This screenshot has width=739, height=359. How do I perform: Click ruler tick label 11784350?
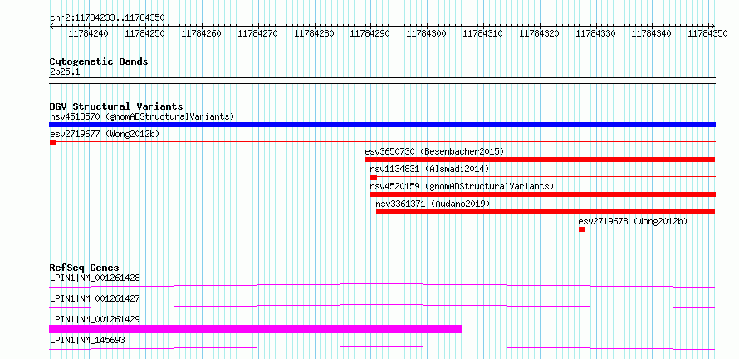point(708,33)
